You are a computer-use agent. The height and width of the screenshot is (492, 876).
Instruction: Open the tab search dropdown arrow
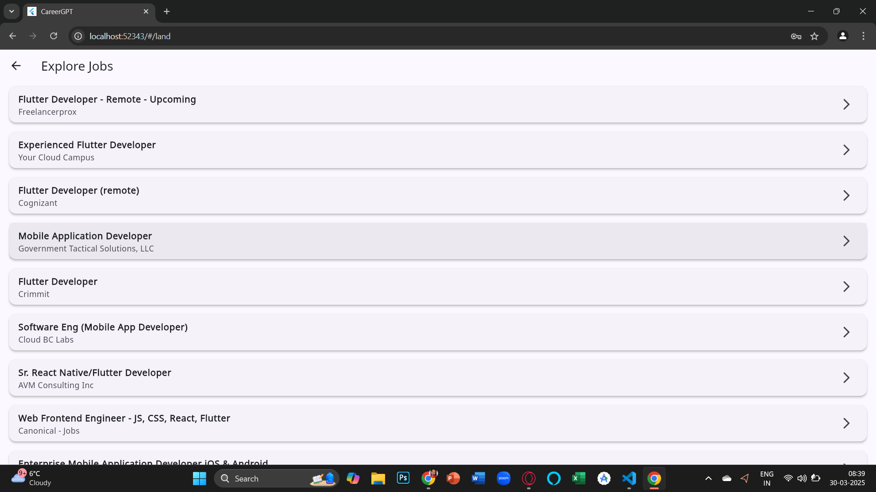click(x=11, y=11)
